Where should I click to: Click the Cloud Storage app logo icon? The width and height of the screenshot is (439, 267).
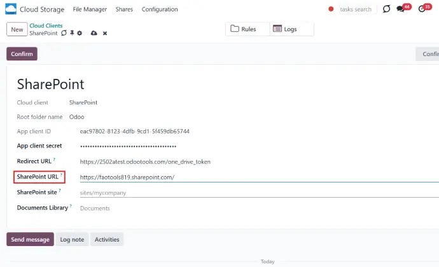(11, 9)
